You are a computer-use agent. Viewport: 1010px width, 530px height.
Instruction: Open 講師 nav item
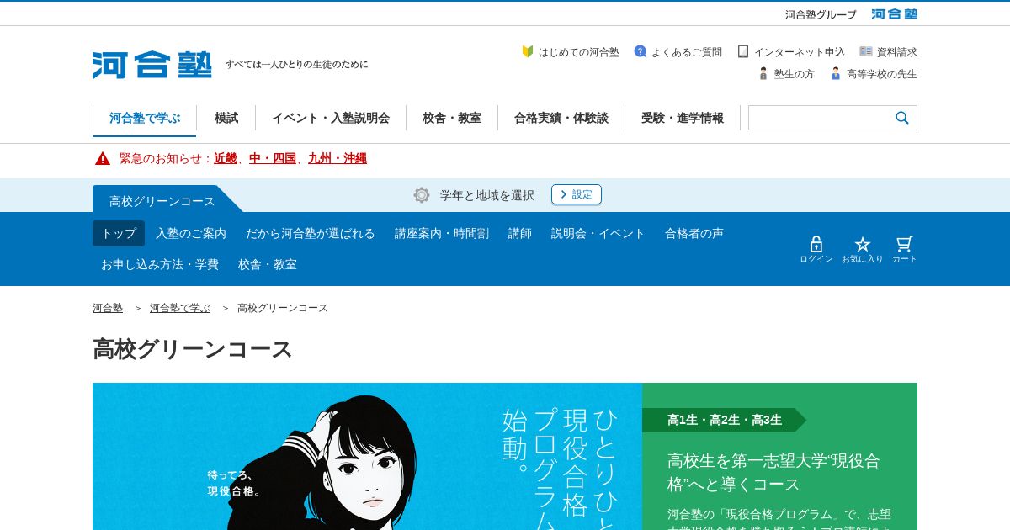coord(520,233)
